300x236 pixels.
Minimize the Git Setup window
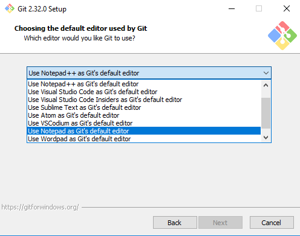tap(232, 8)
